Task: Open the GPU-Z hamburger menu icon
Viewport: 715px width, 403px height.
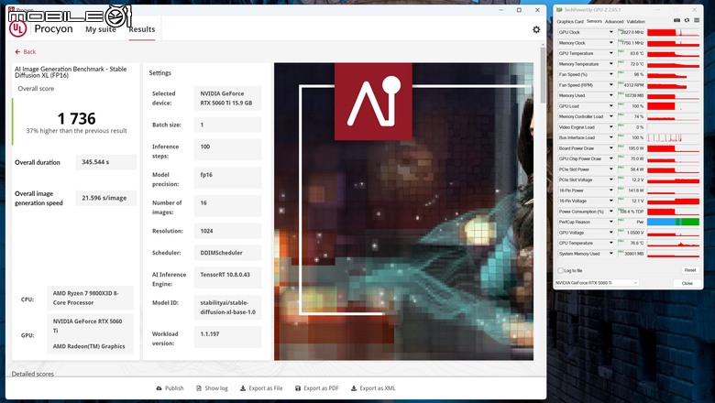Action: [697, 20]
